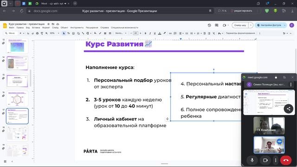Decrease indent of selected text
This screenshot has width=297, height=167.
pyautogui.click(x=204, y=33)
